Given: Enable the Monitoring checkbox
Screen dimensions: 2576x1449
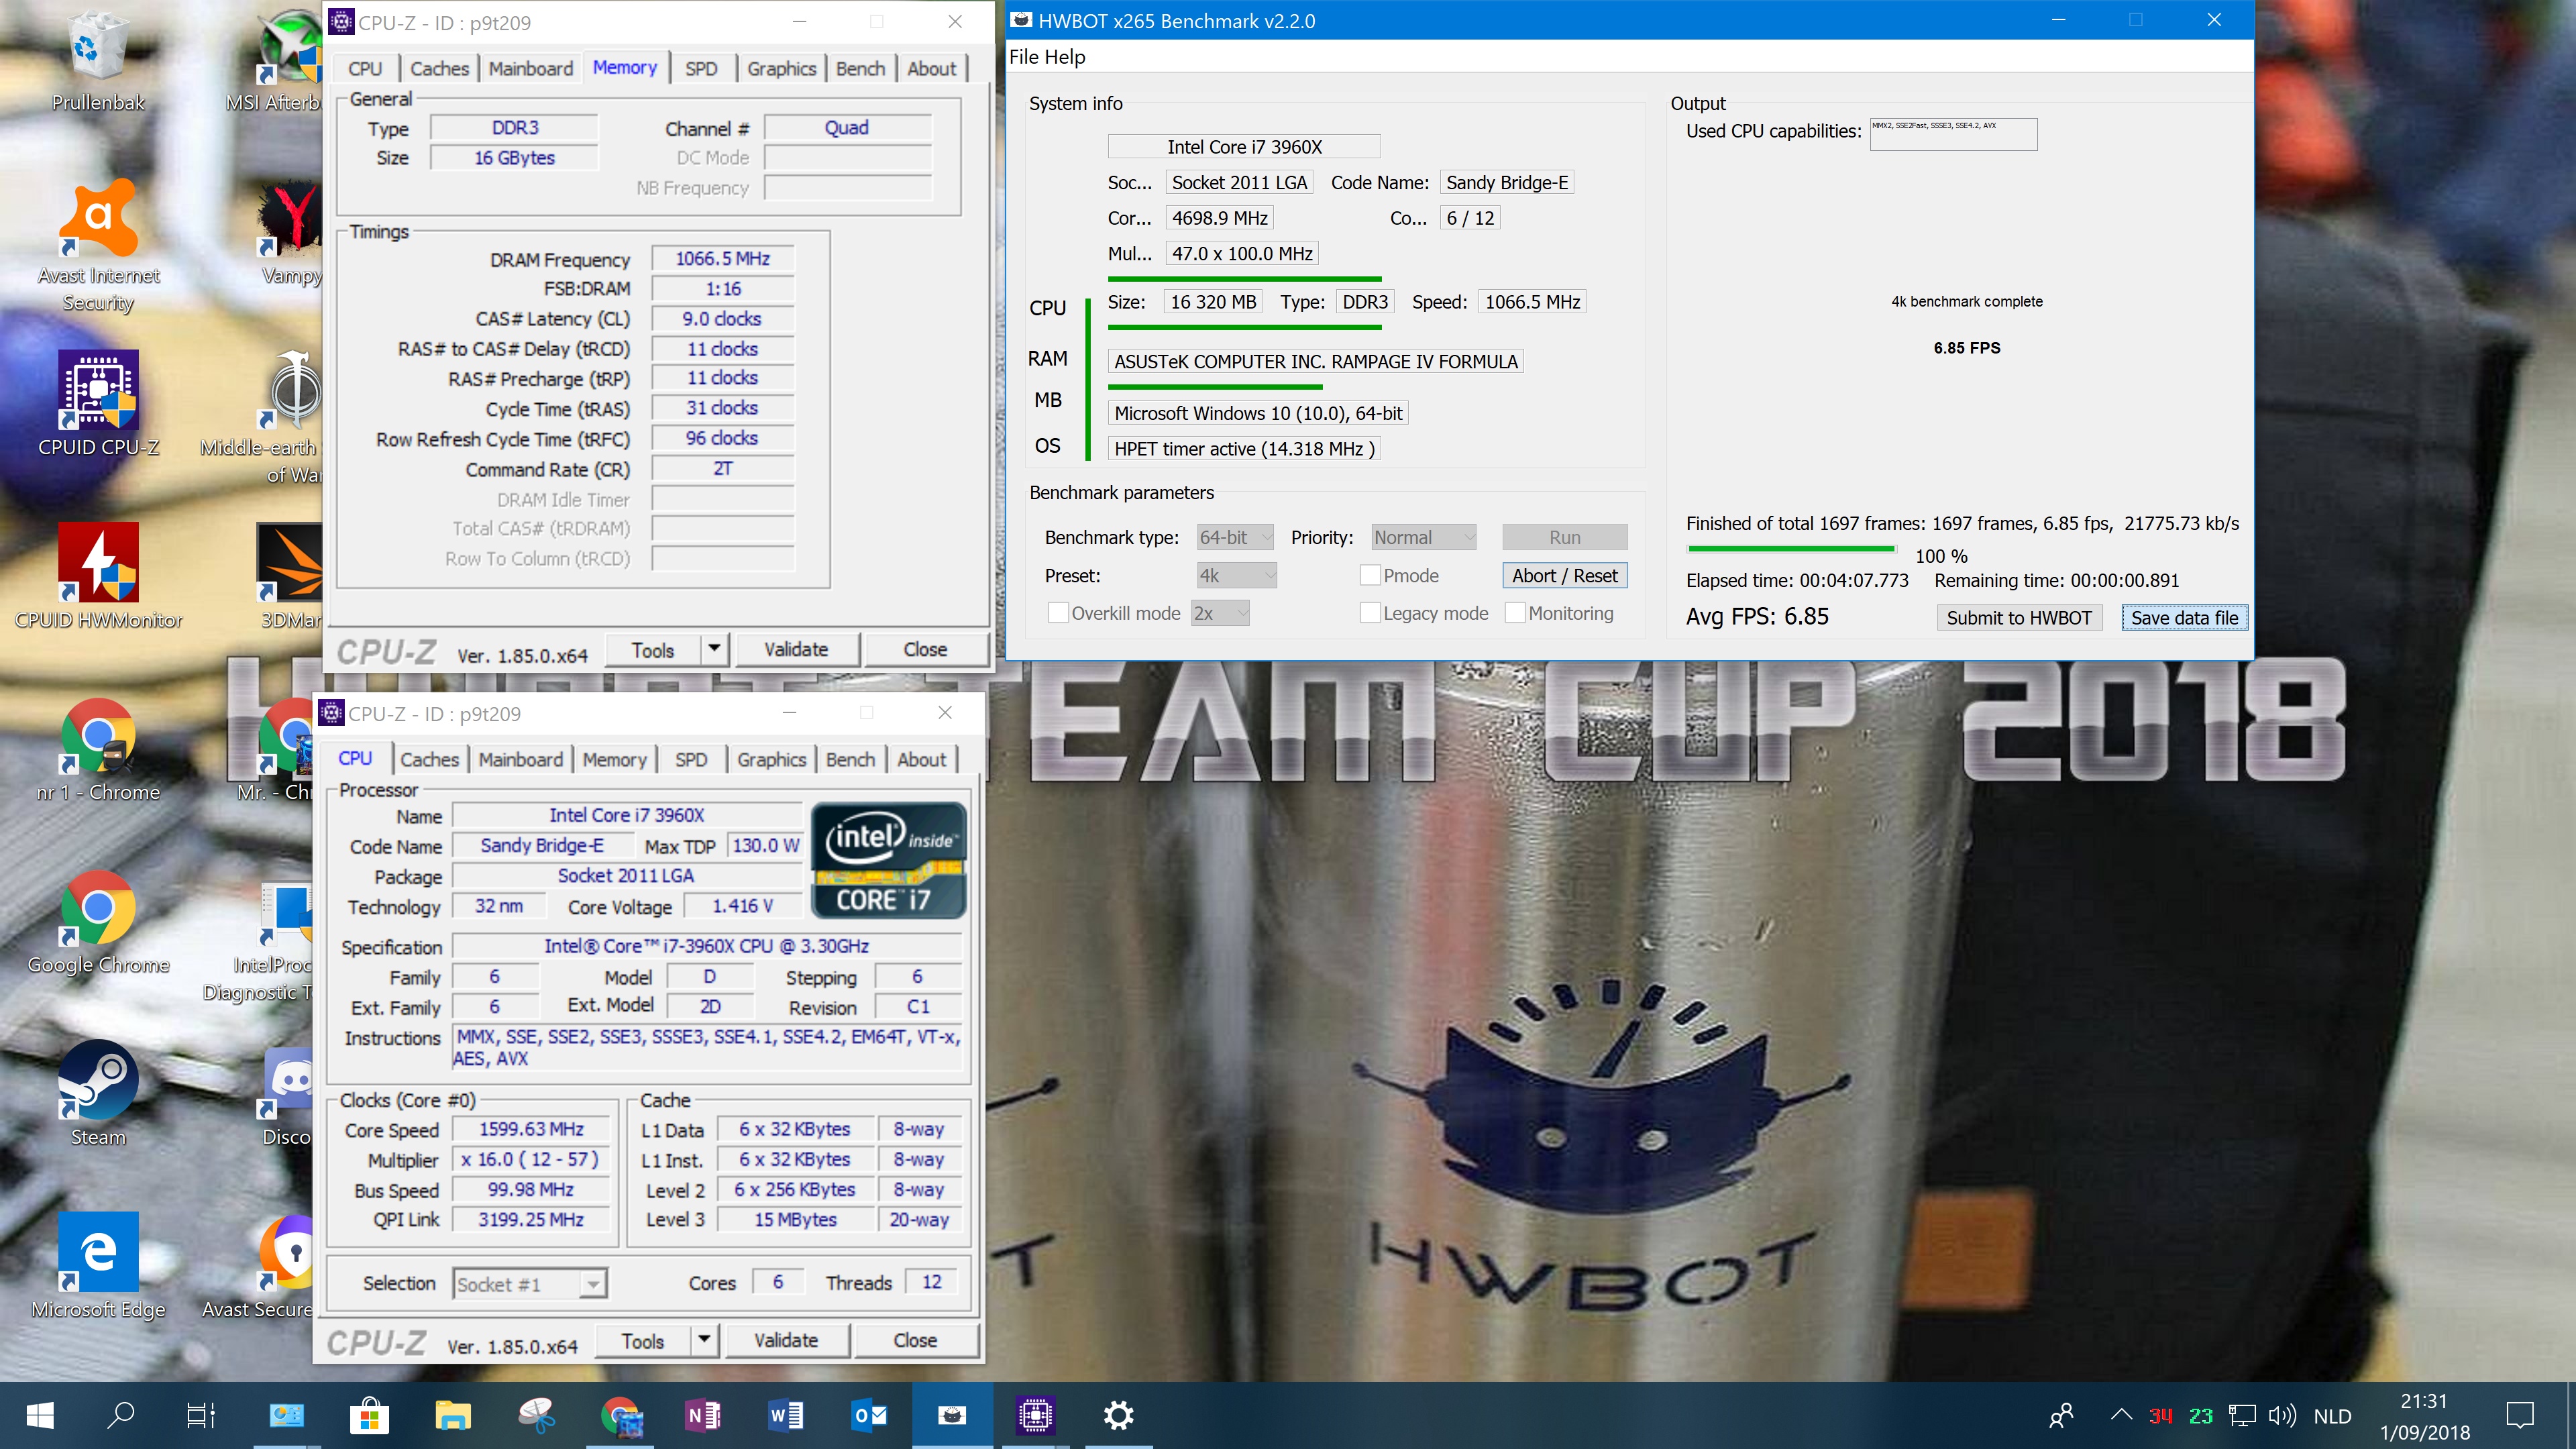Looking at the screenshot, I should [x=1515, y=613].
